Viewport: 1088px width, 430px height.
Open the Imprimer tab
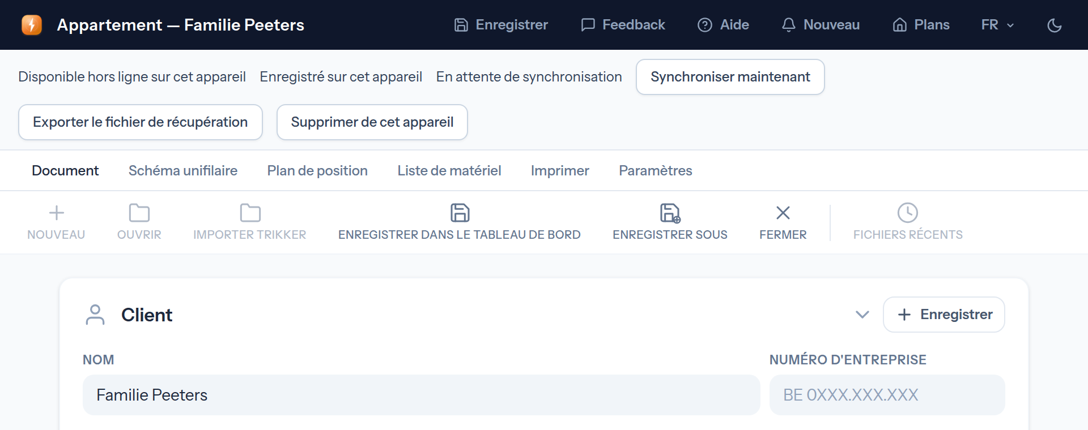point(560,170)
